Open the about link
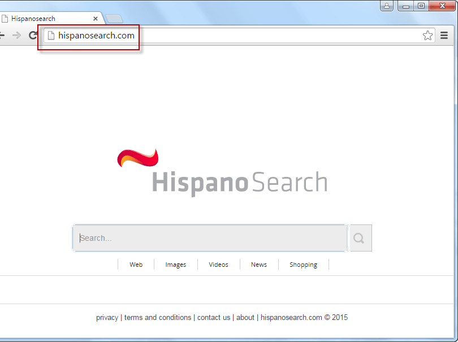The height and width of the screenshot is (342, 458). pyautogui.click(x=245, y=318)
